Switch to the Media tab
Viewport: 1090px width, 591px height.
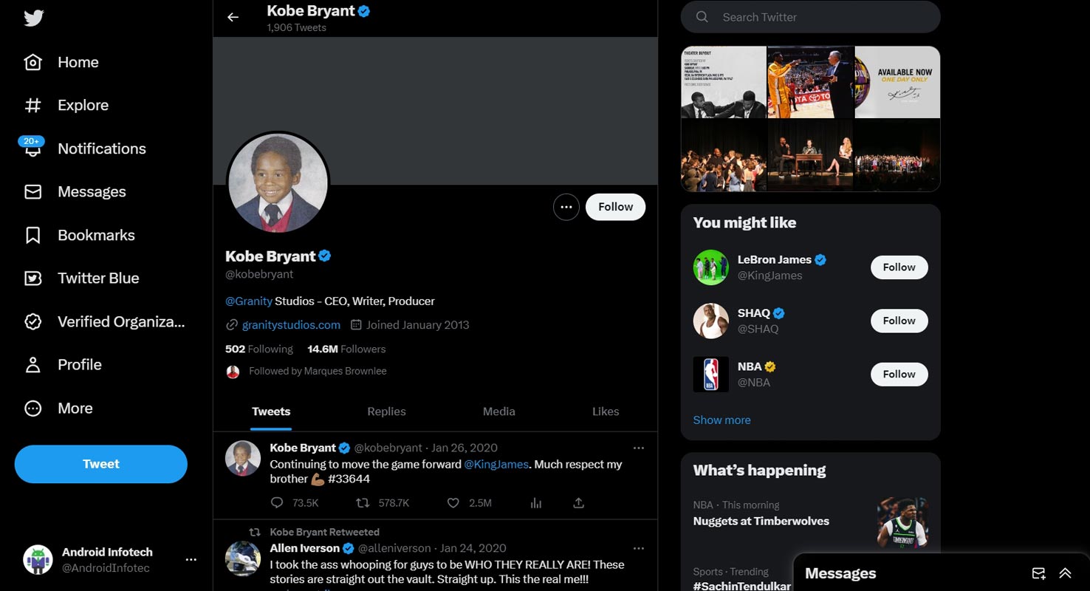click(x=499, y=411)
